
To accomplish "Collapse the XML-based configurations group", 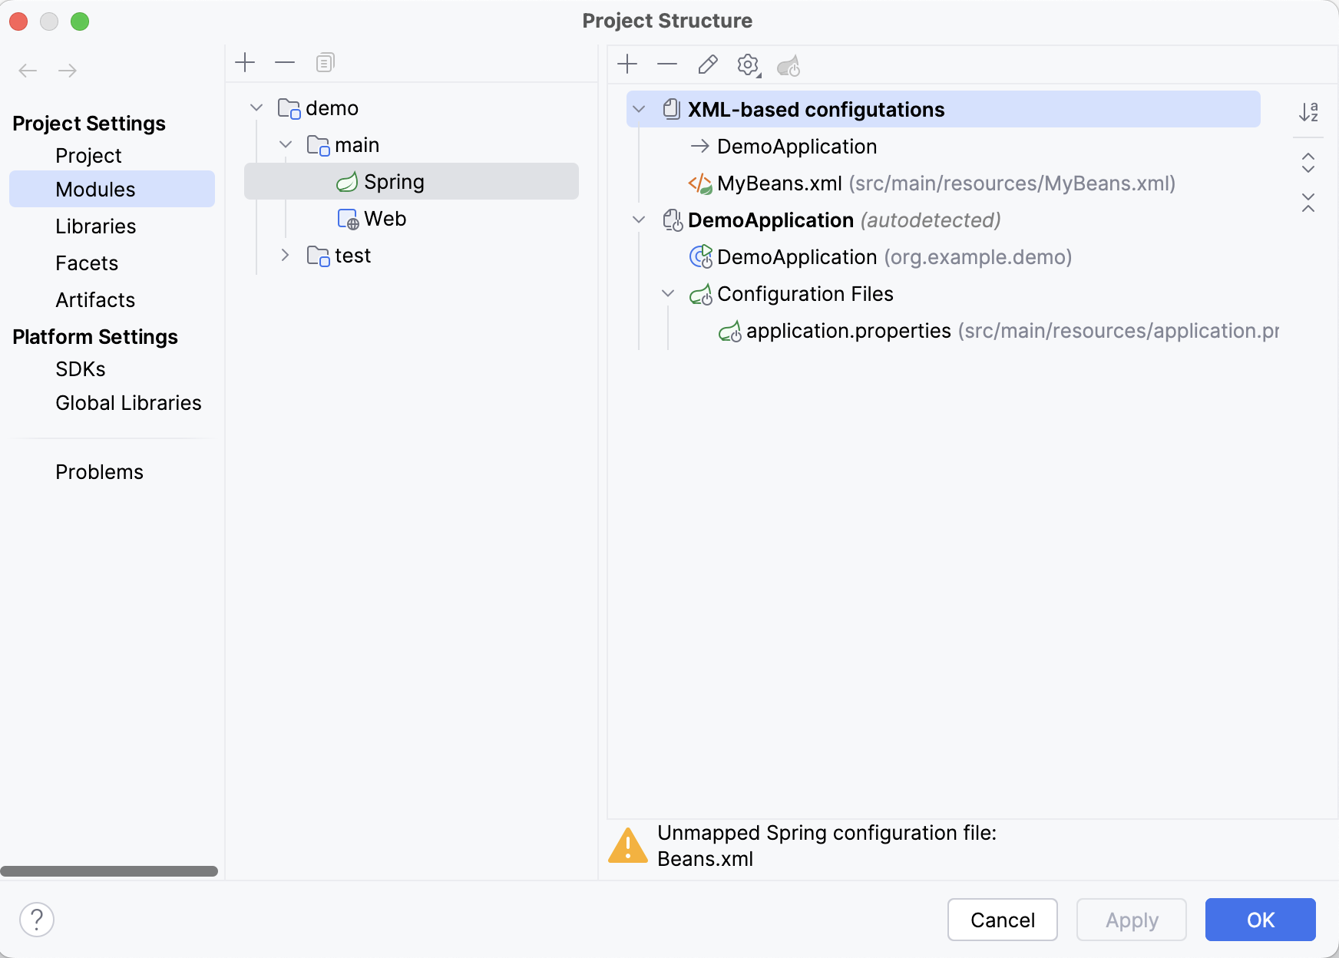I will click(x=639, y=110).
